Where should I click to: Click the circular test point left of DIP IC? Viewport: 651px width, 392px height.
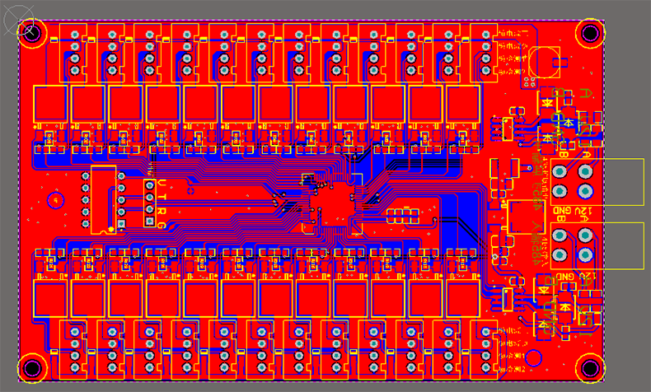pyautogui.click(x=55, y=199)
